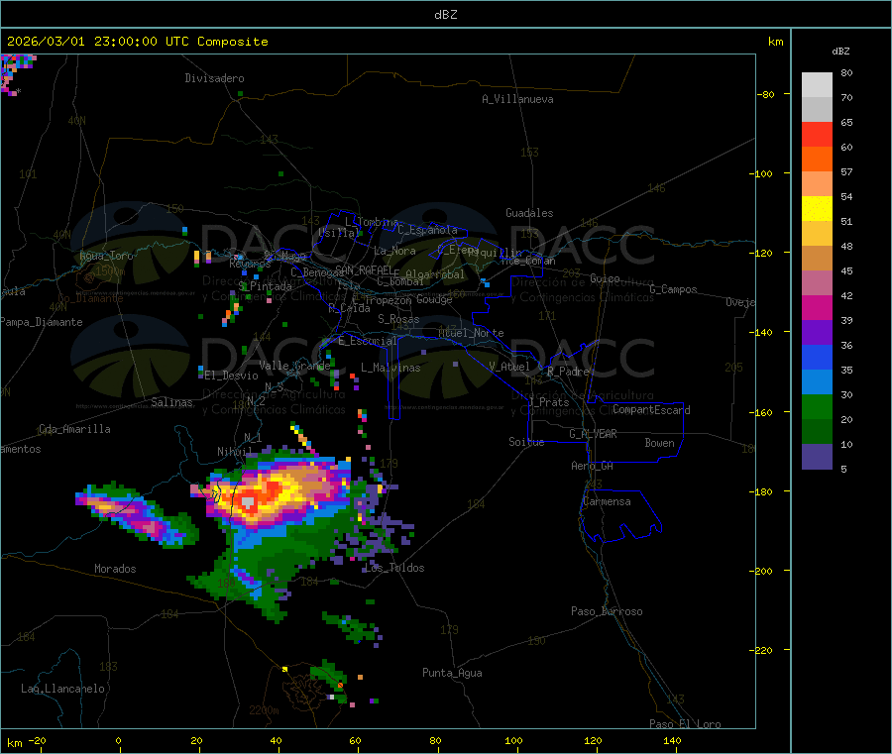Viewport: 892px width, 754px height.
Task: Click the 80 dBZ white color swatch
Action: pyautogui.click(x=817, y=85)
